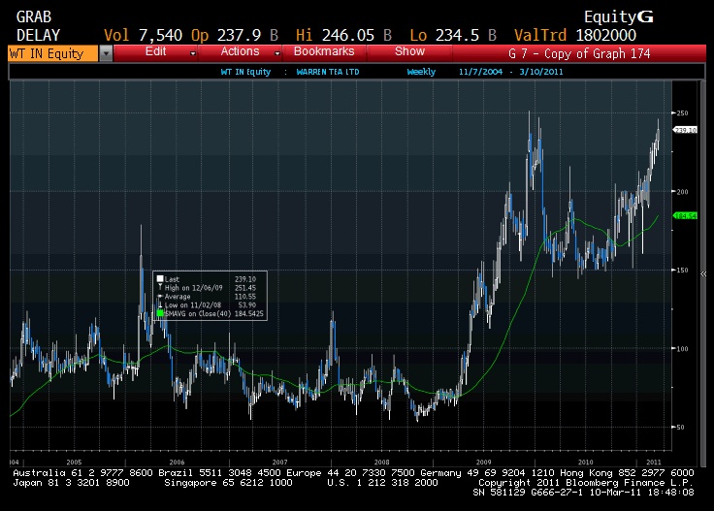Click the 'G 7 - Copy of Graph 174' title
Screen dimensions: 714x511
coord(579,53)
